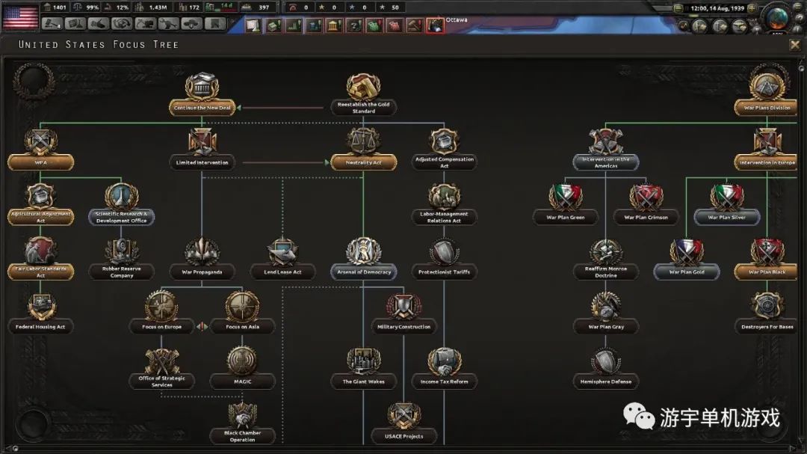Click the date to pause game
This screenshot has width=807, height=454.
(717, 8)
